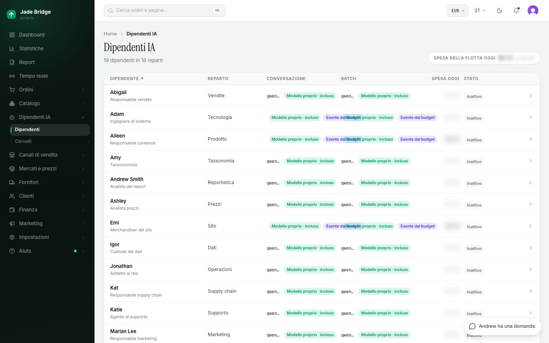The width and height of the screenshot is (549, 343).
Task: Open Marketing sidebar section
Action: tap(47, 223)
